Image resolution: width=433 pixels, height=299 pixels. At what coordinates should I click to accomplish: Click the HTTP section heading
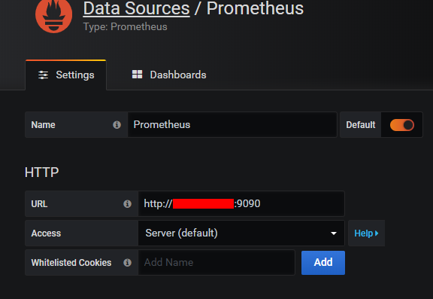[x=41, y=172]
